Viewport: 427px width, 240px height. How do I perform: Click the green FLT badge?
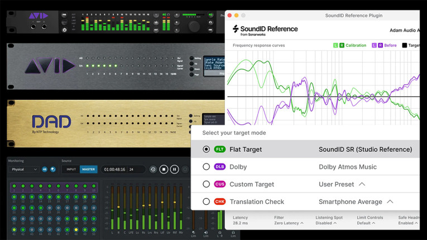(x=219, y=149)
